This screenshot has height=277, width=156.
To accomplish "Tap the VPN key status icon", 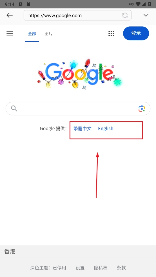I will pyautogui.click(x=131, y=4).
